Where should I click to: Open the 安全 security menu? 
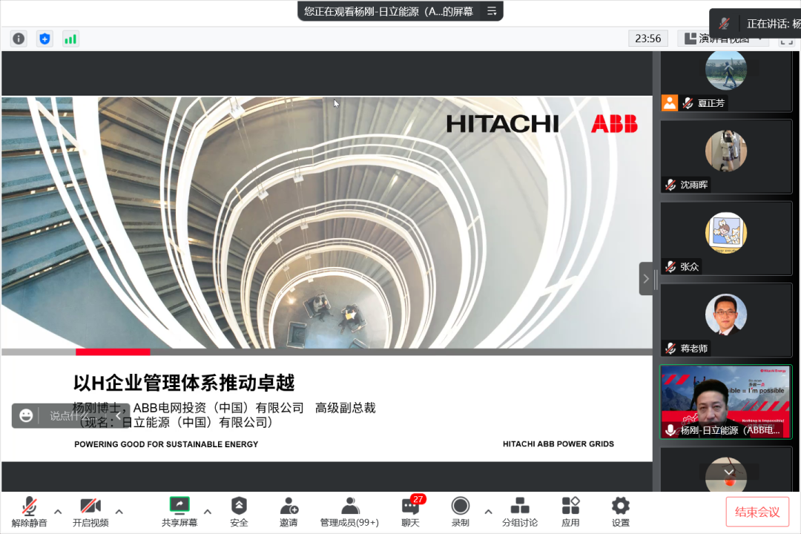[239, 512]
